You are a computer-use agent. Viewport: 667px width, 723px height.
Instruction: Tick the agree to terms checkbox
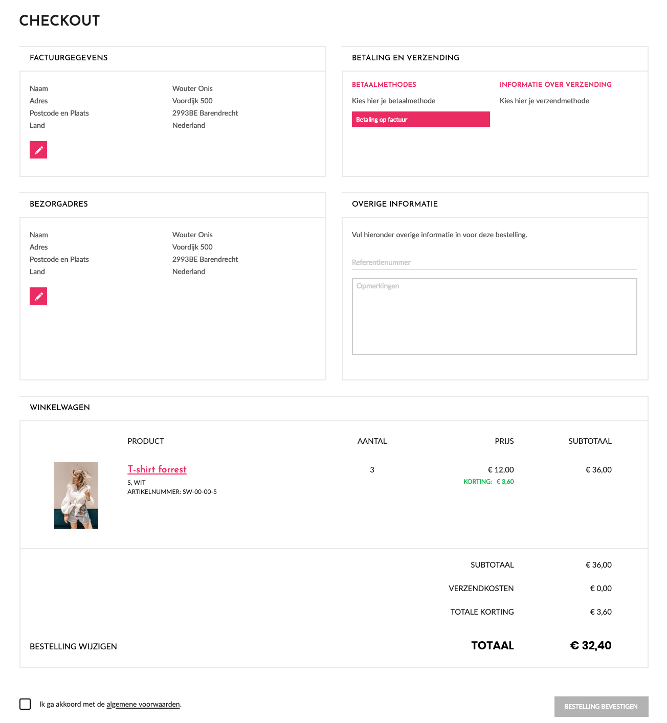[25, 704]
